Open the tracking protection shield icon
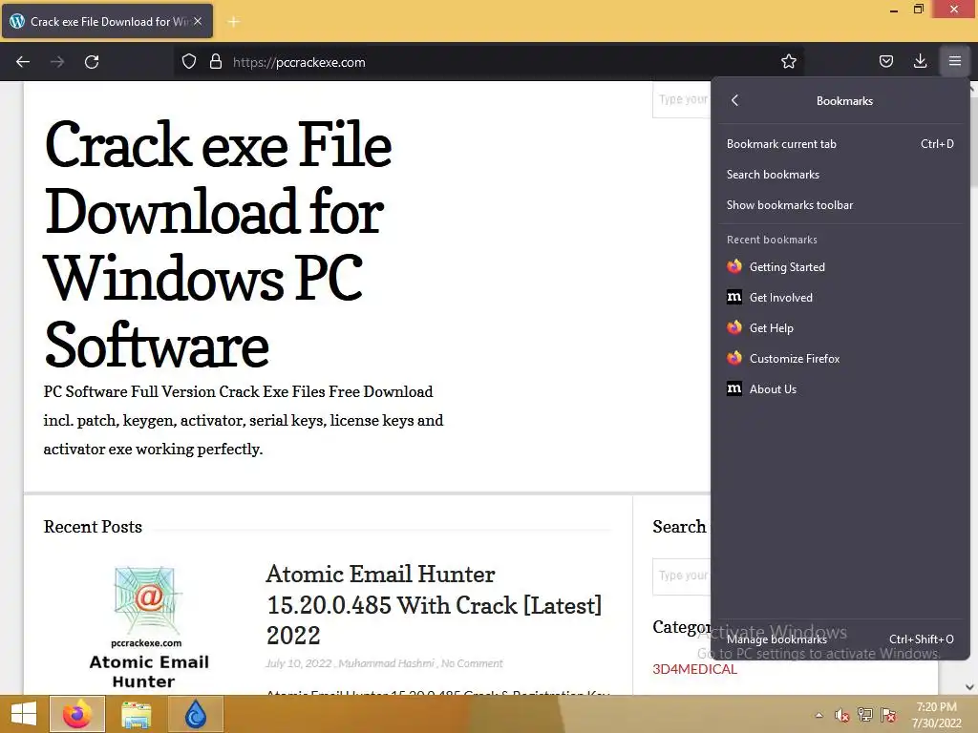 pos(189,62)
